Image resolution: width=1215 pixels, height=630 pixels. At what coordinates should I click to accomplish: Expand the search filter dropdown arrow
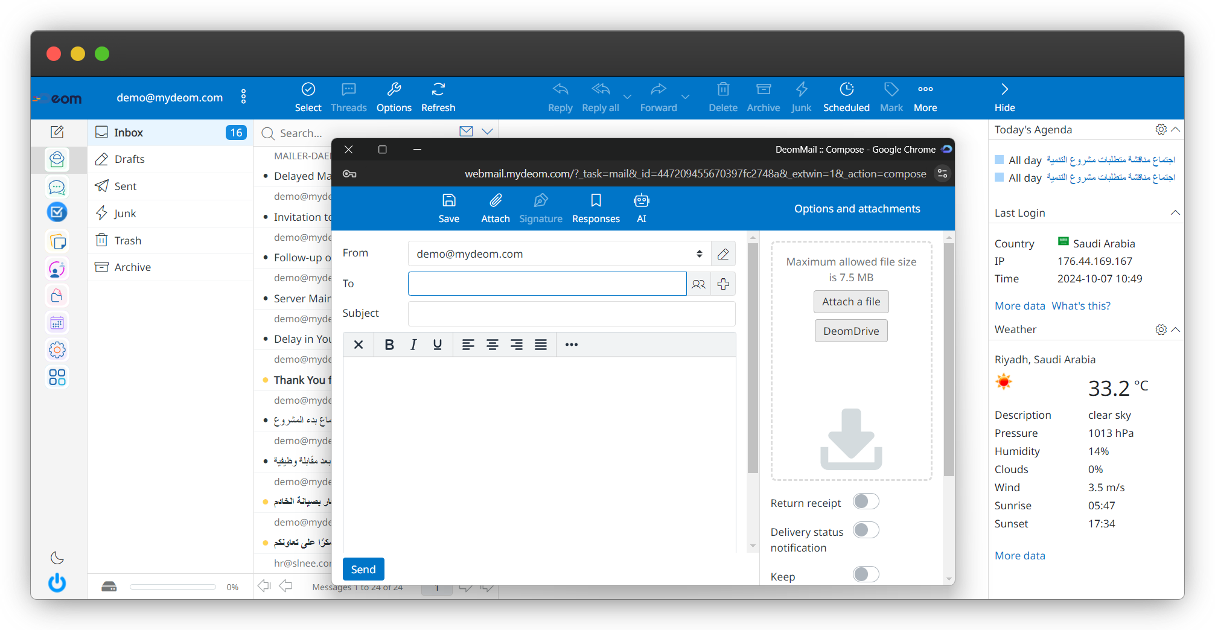[x=487, y=132]
